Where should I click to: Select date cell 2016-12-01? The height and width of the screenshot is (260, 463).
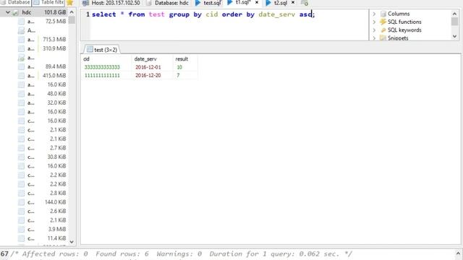pyautogui.click(x=148, y=67)
